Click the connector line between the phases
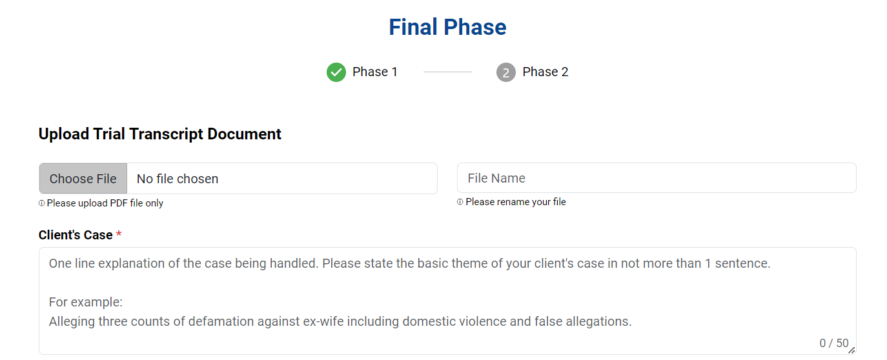Viewport: 887px width, 360px height. [447, 72]
